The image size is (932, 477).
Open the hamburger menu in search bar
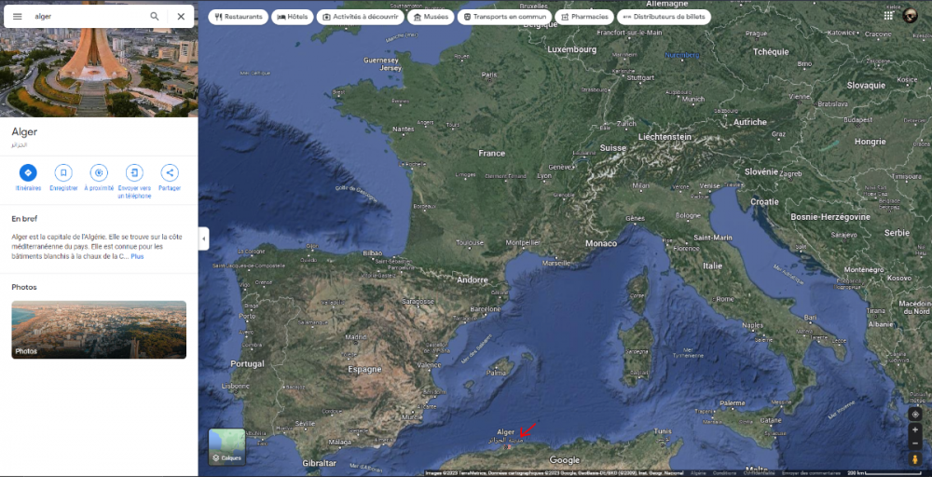pyautogui.click(x=17, y=17)
